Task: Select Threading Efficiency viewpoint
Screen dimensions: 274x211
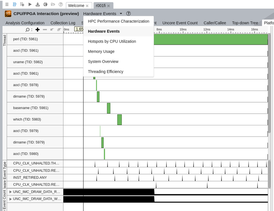Action: point(106,71)
